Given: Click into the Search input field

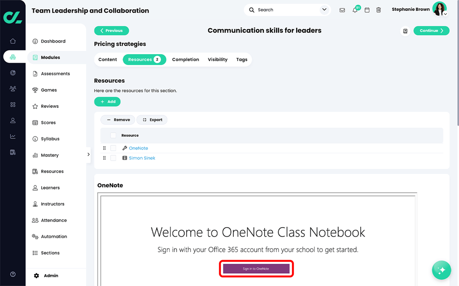Looking at the screenshot, I should [288, 10].
